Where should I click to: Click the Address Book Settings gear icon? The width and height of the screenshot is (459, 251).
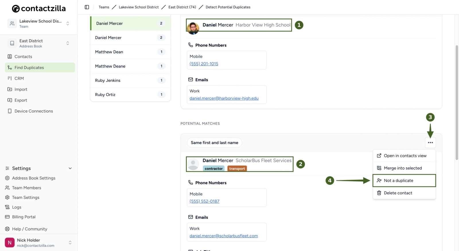coord(7,178)
